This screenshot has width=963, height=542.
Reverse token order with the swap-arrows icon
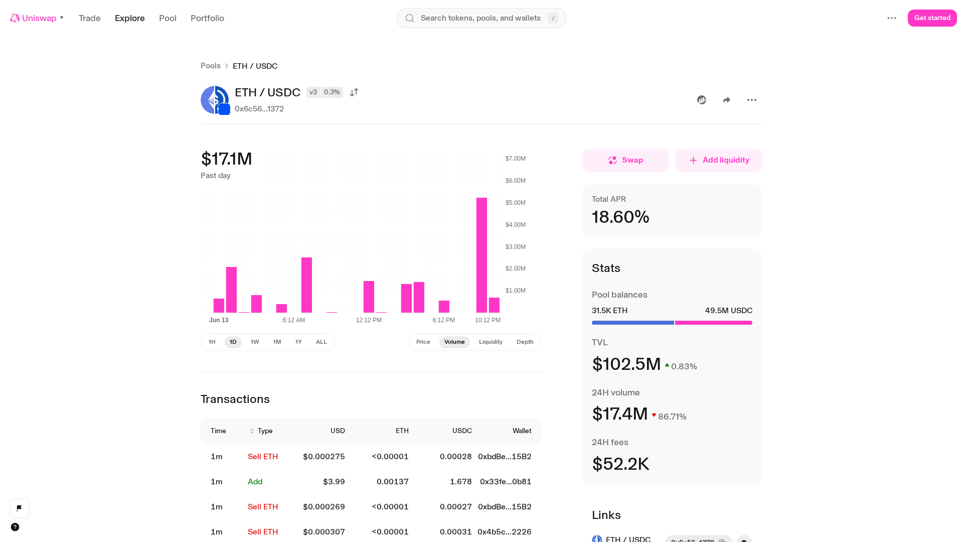(x=354, y=92)
